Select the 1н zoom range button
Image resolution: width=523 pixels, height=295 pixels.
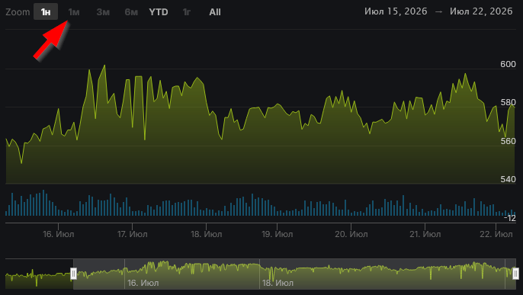[46, 12]
